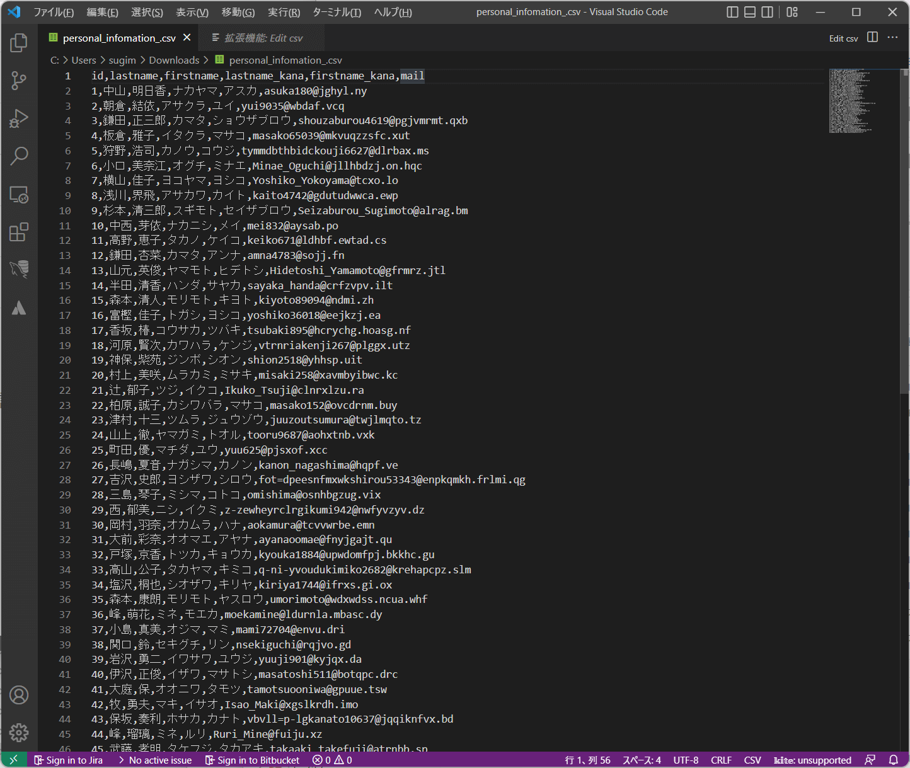The image size is (910, 768).
Task: Open the Explorer view in the activity bar
Action: click(19, 43)
